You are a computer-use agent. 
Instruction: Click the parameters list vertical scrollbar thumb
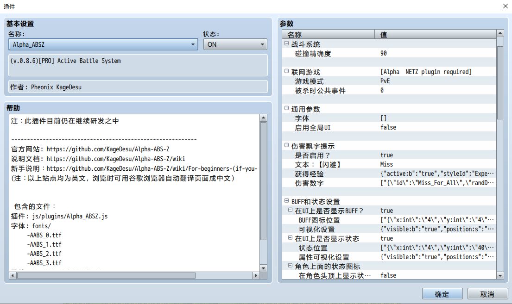point(500,83)
